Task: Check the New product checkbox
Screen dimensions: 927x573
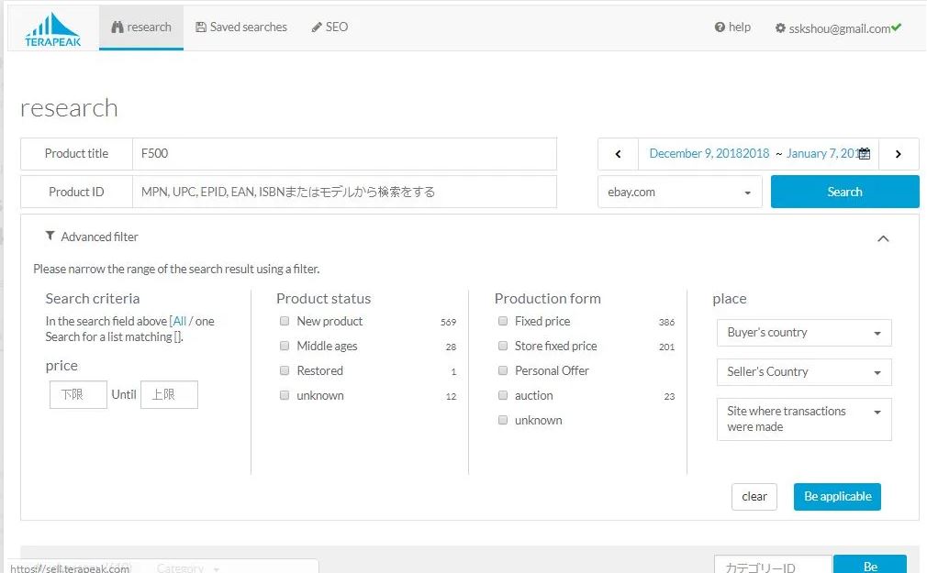Action: click(285, 321)
